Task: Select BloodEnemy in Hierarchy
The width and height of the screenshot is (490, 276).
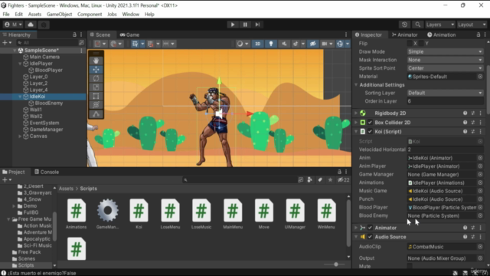Action: point(49,103)
